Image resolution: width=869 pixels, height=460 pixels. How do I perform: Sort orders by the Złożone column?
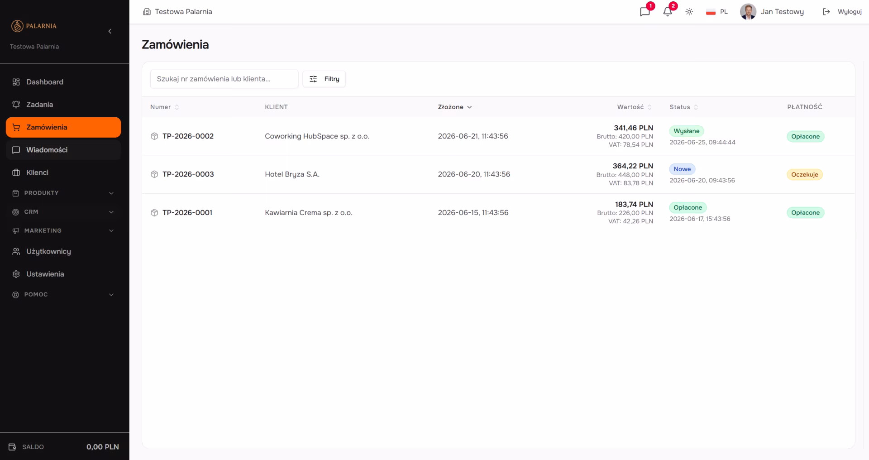(x=455, y=107)
